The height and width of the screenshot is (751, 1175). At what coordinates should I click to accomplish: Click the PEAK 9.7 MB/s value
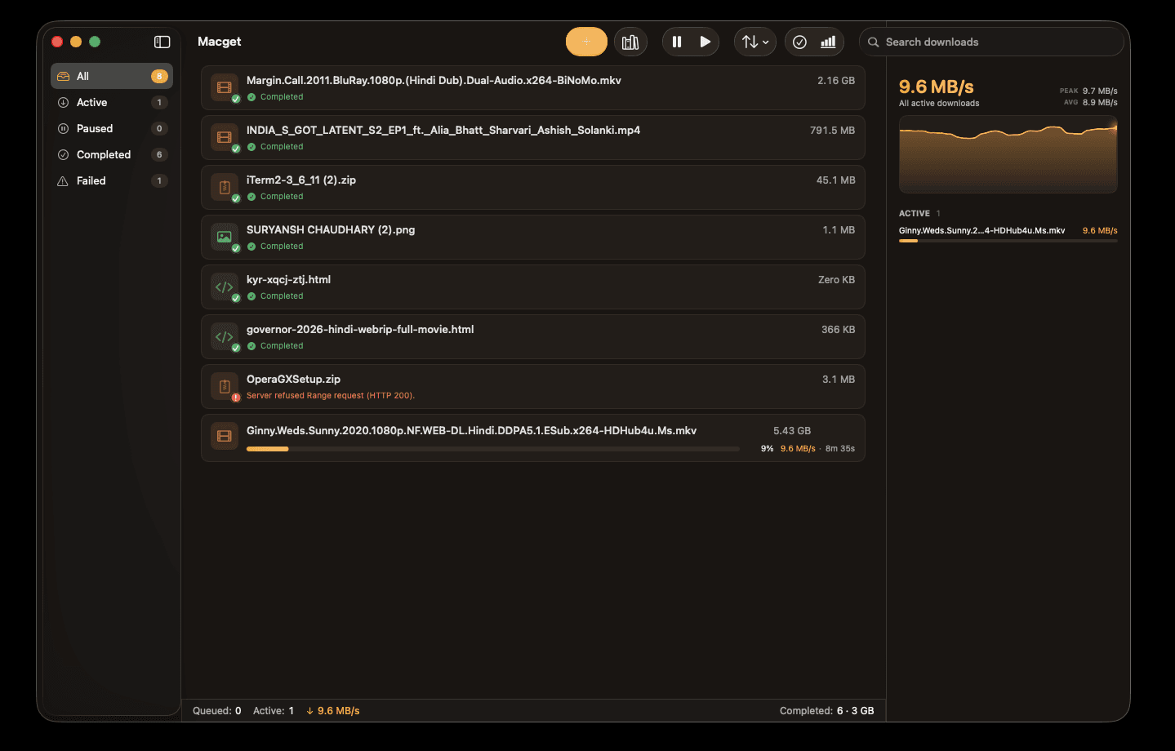pyautogui.click(x=1088, y=91)
